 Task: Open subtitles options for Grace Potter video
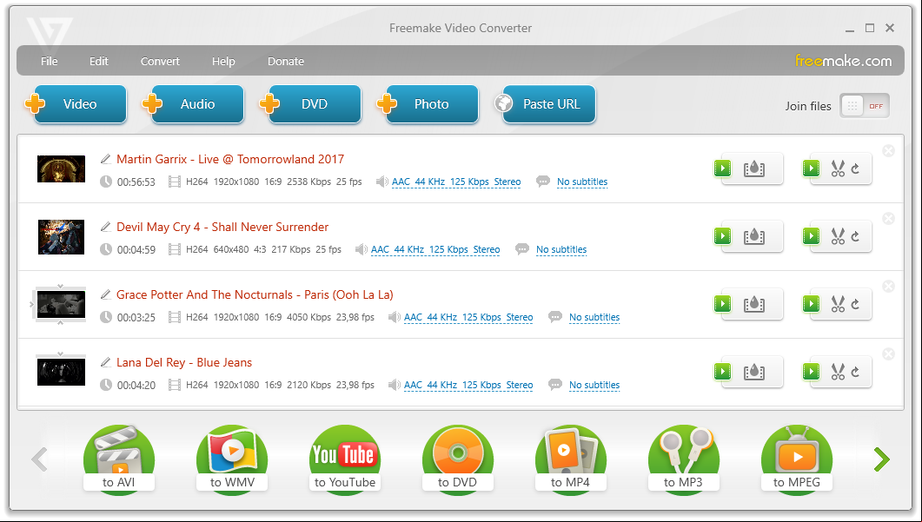[x=594, y=317]
